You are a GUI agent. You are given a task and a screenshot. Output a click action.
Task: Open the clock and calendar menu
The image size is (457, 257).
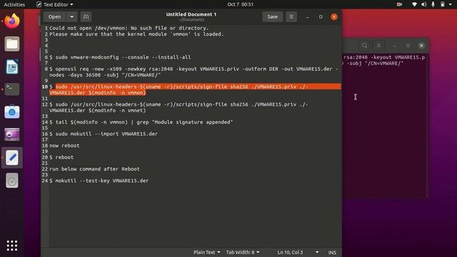point(241,4)
